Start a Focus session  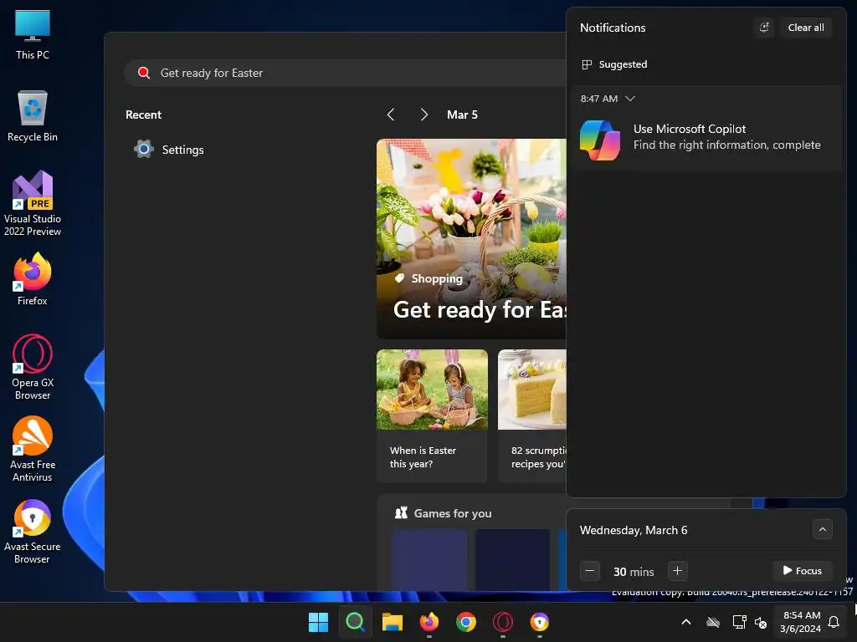[x=802, y=570]
